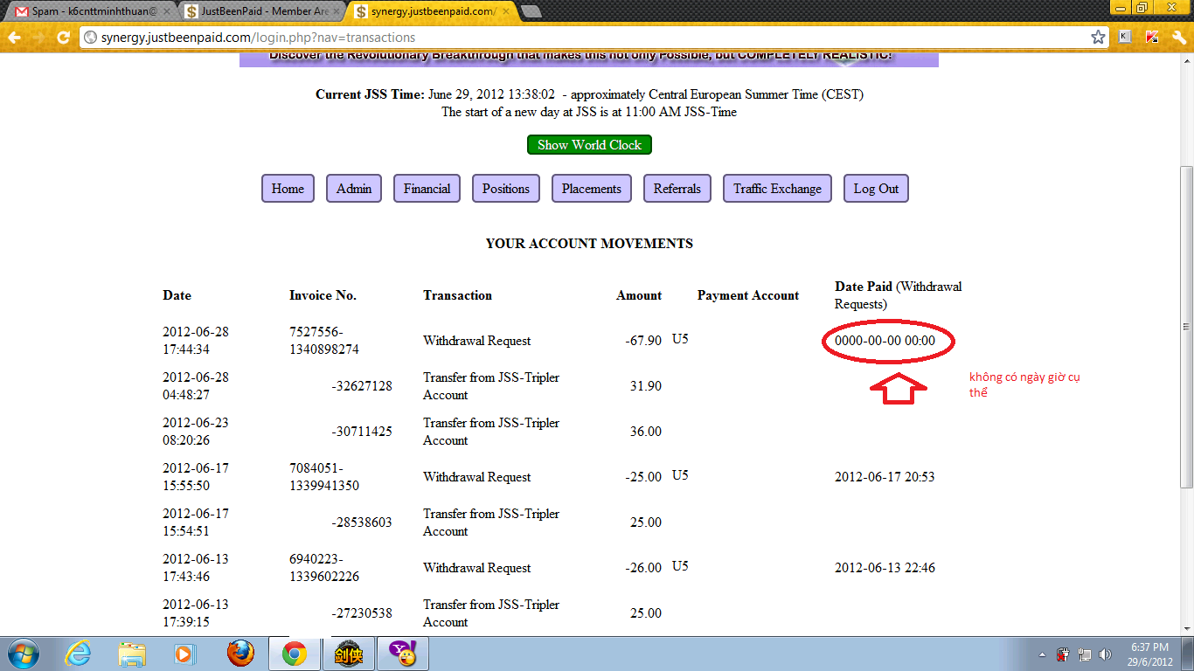The image size is (1194, 671).
Task: Click invoice number 6940223-1339602226
Action: tap(324, 568)
